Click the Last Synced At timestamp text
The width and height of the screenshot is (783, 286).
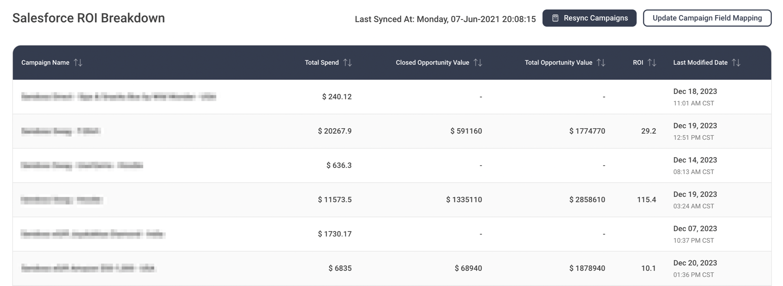(x=445, y=19)
